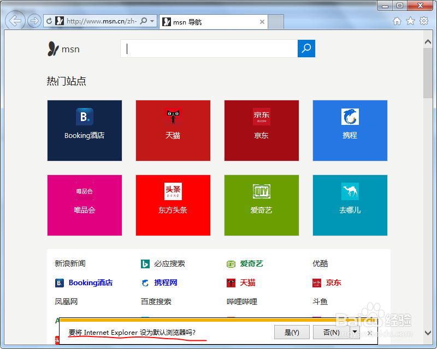Go back with the browser Back arrow

click(15, 20)
